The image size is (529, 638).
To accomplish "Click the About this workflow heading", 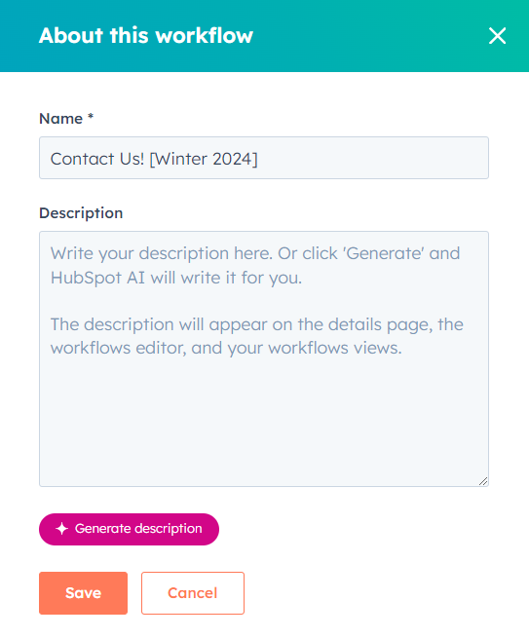I will tap(146, 35).
